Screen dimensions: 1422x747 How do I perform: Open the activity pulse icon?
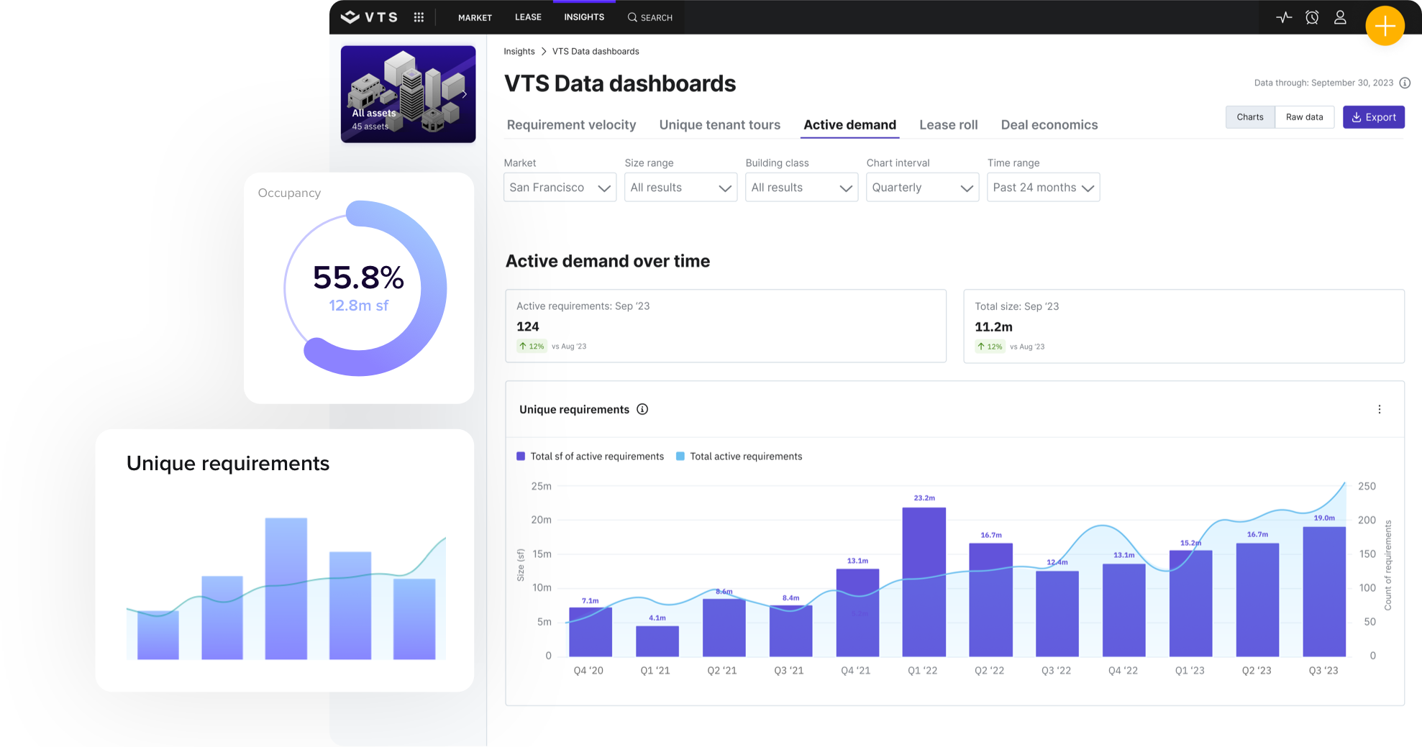coord(1284,17)
